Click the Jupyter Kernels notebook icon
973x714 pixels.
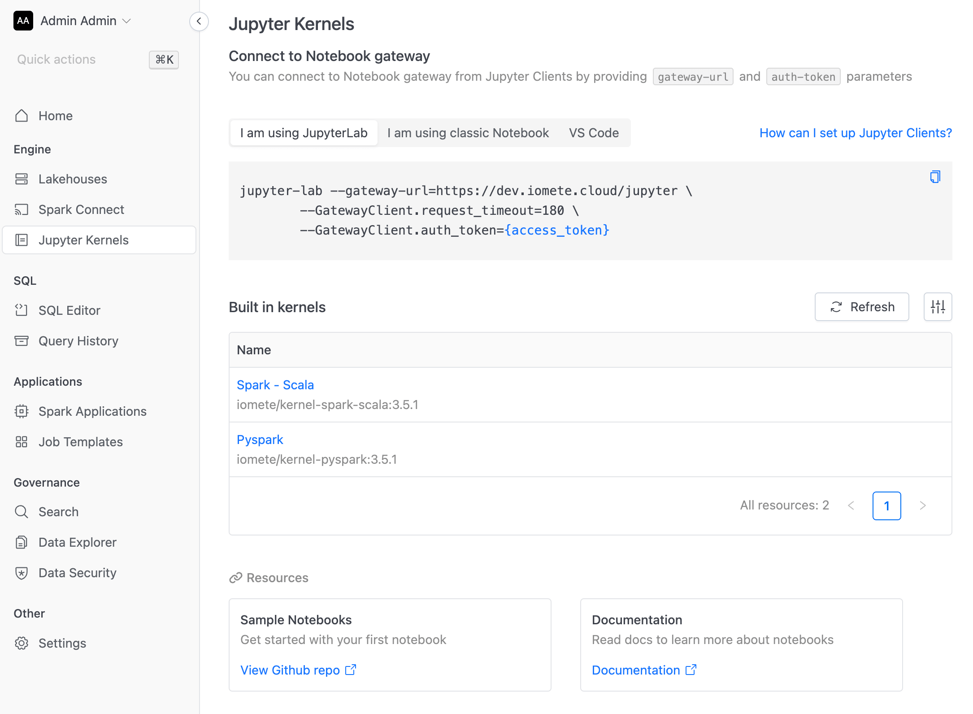click(x=22, y=240)
